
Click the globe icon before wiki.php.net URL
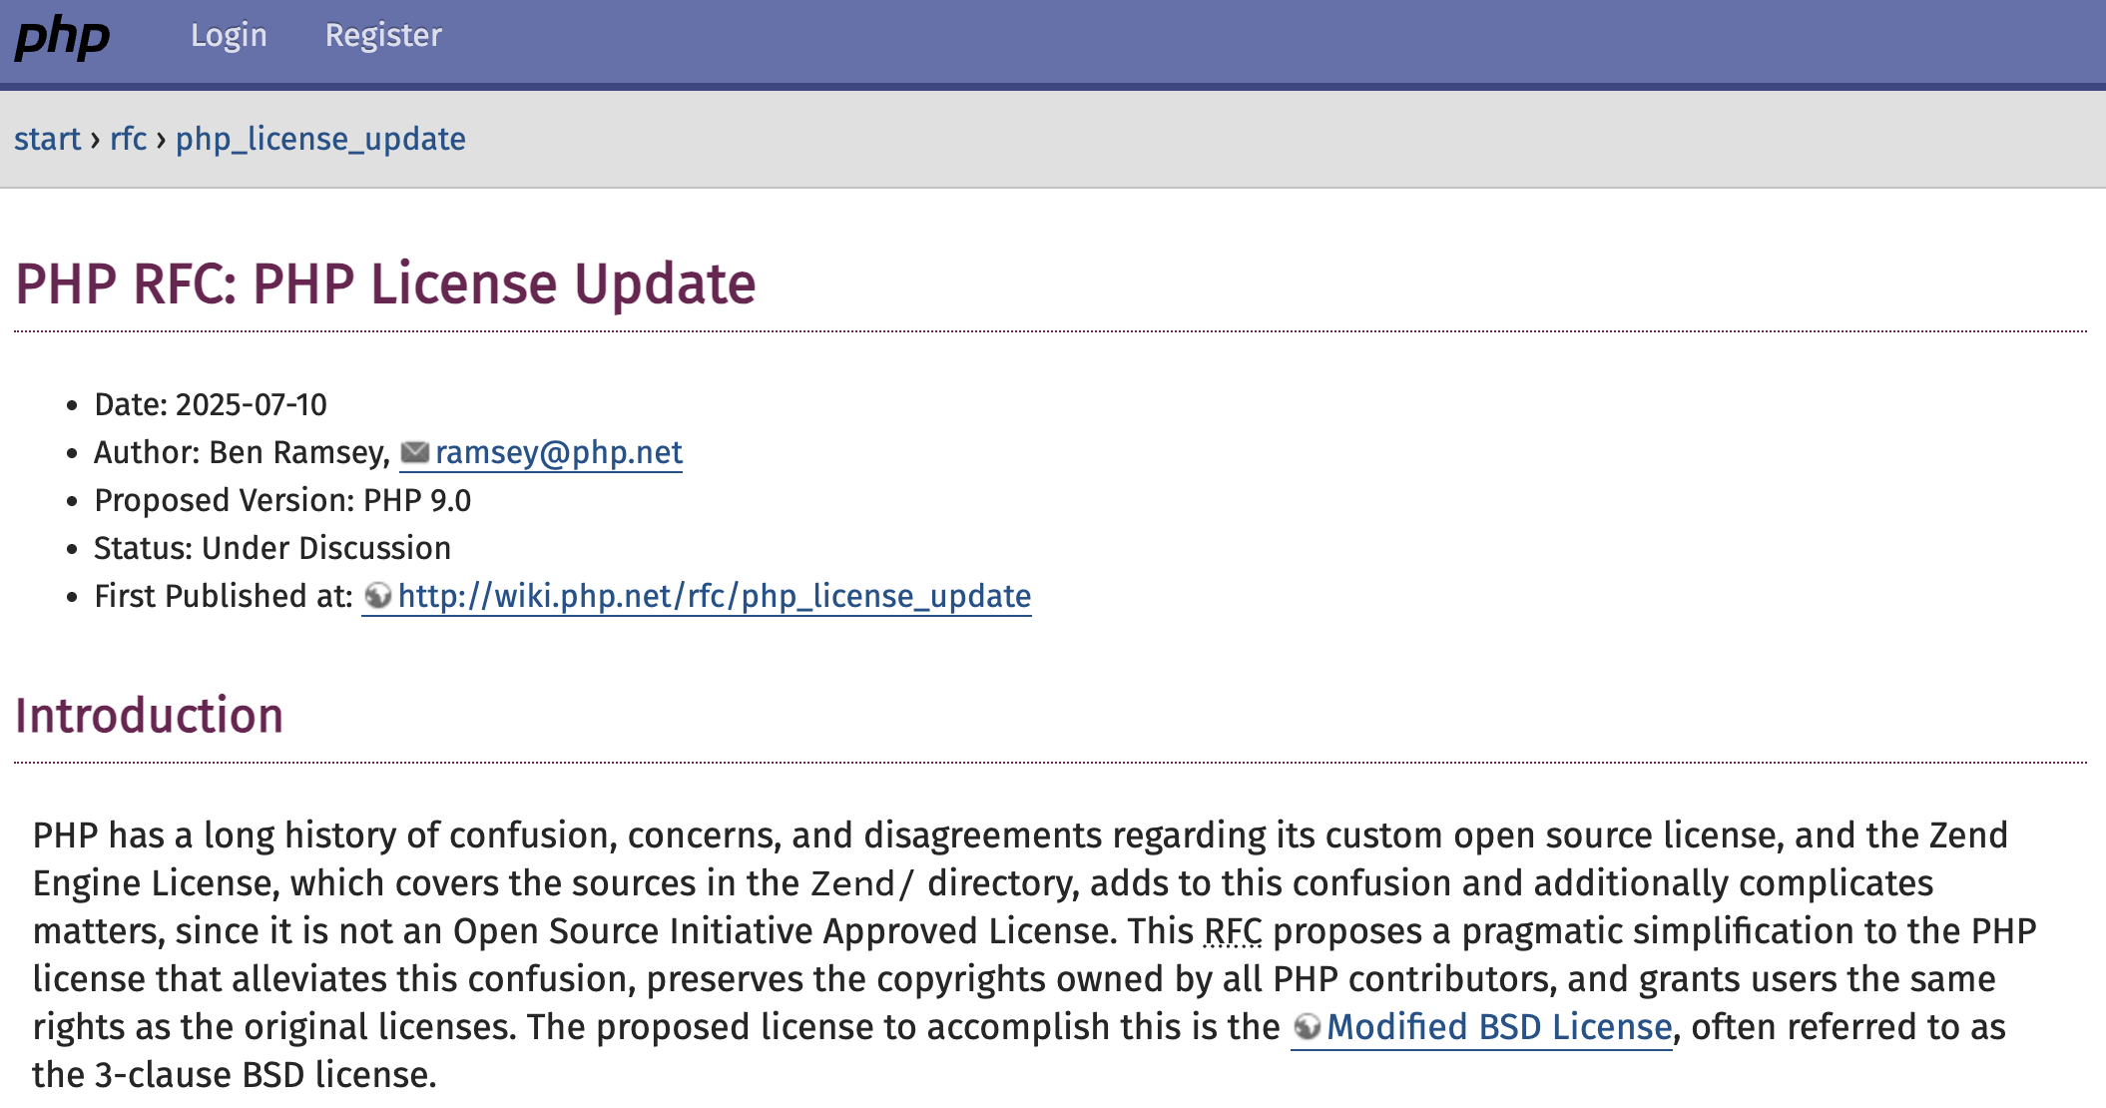(x=378, y=596)
